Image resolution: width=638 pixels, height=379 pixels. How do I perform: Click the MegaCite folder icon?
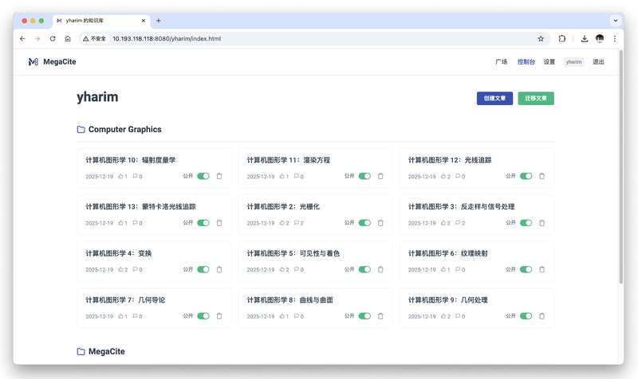tap(81, 351)
